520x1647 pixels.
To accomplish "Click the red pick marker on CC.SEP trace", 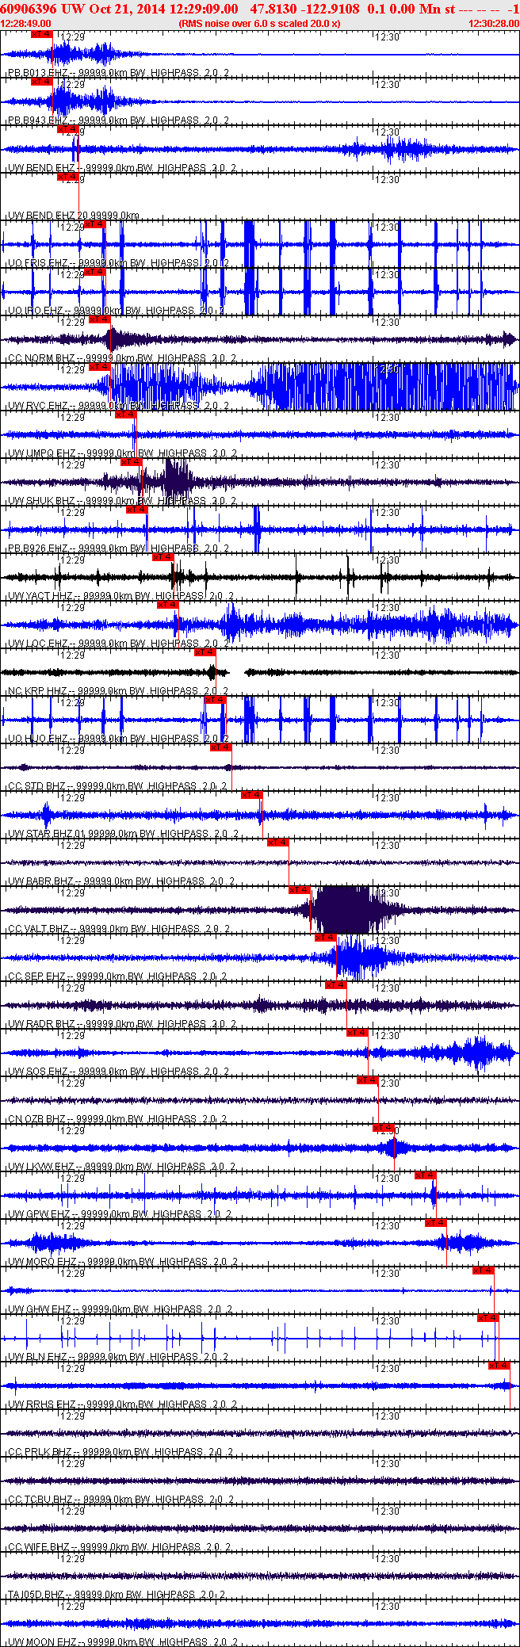I will pyautogui.click(x=326, y=938).
